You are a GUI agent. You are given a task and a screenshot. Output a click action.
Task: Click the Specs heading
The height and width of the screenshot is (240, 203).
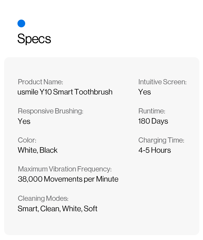coord(34,39)
